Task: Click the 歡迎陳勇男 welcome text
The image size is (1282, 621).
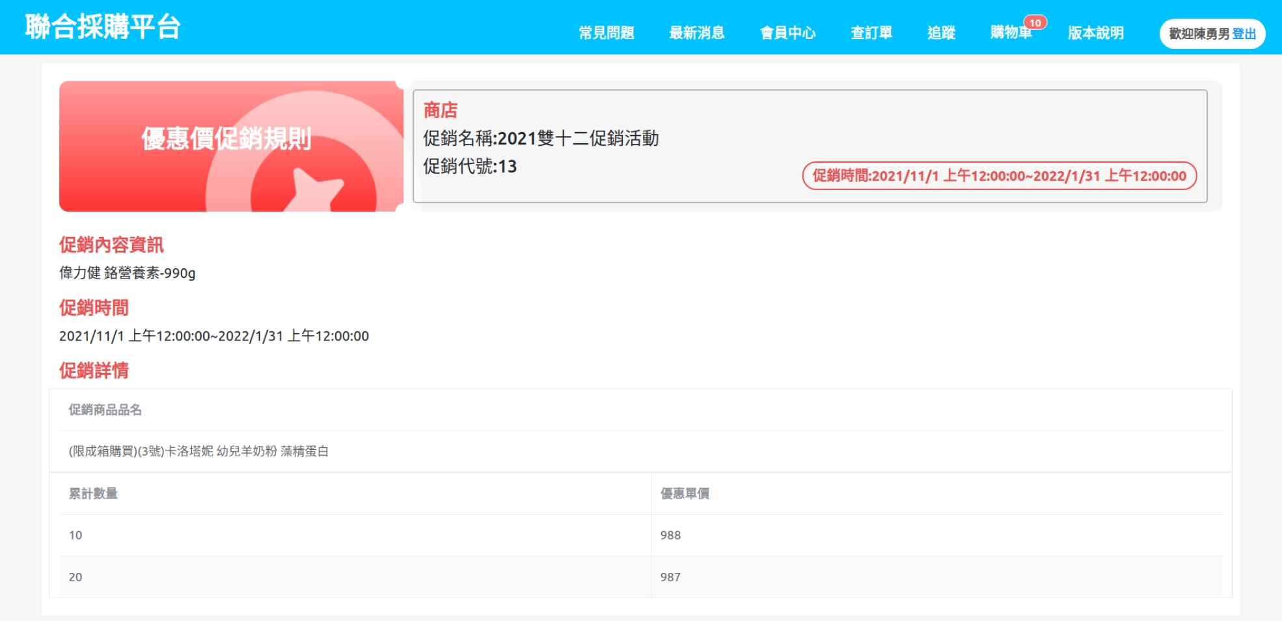Action: point(1199,34)
